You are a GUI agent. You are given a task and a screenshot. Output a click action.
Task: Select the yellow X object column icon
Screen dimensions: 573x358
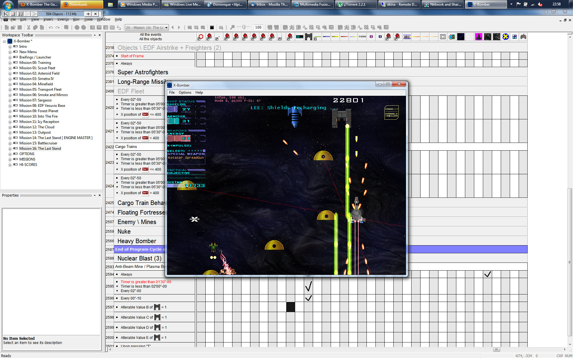pos(506,37)
